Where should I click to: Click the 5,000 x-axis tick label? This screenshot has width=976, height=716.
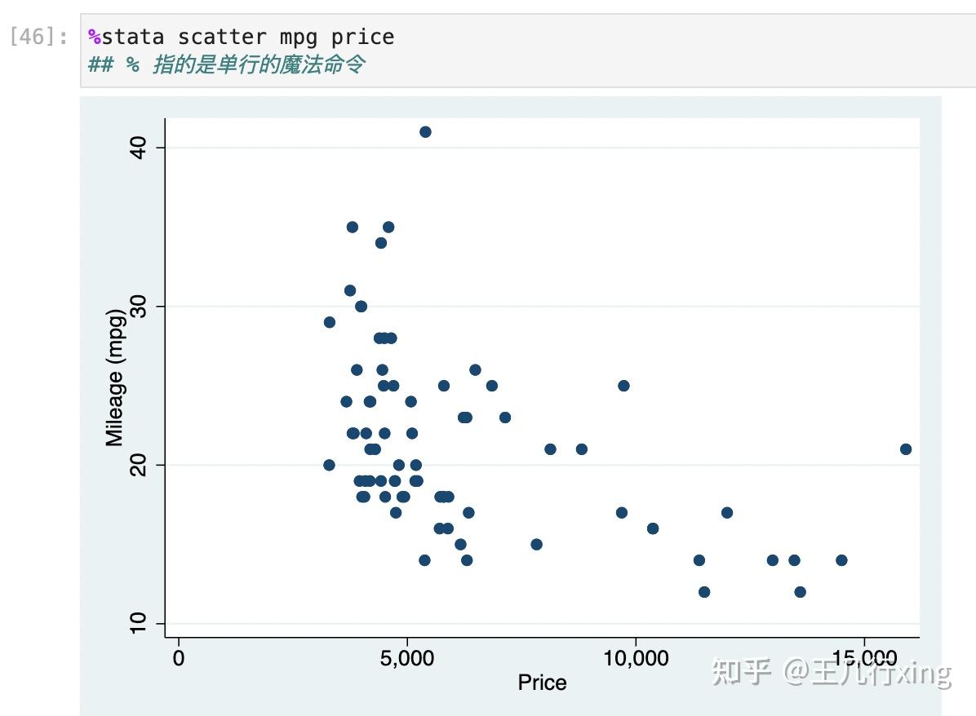[x=406, y=658]
